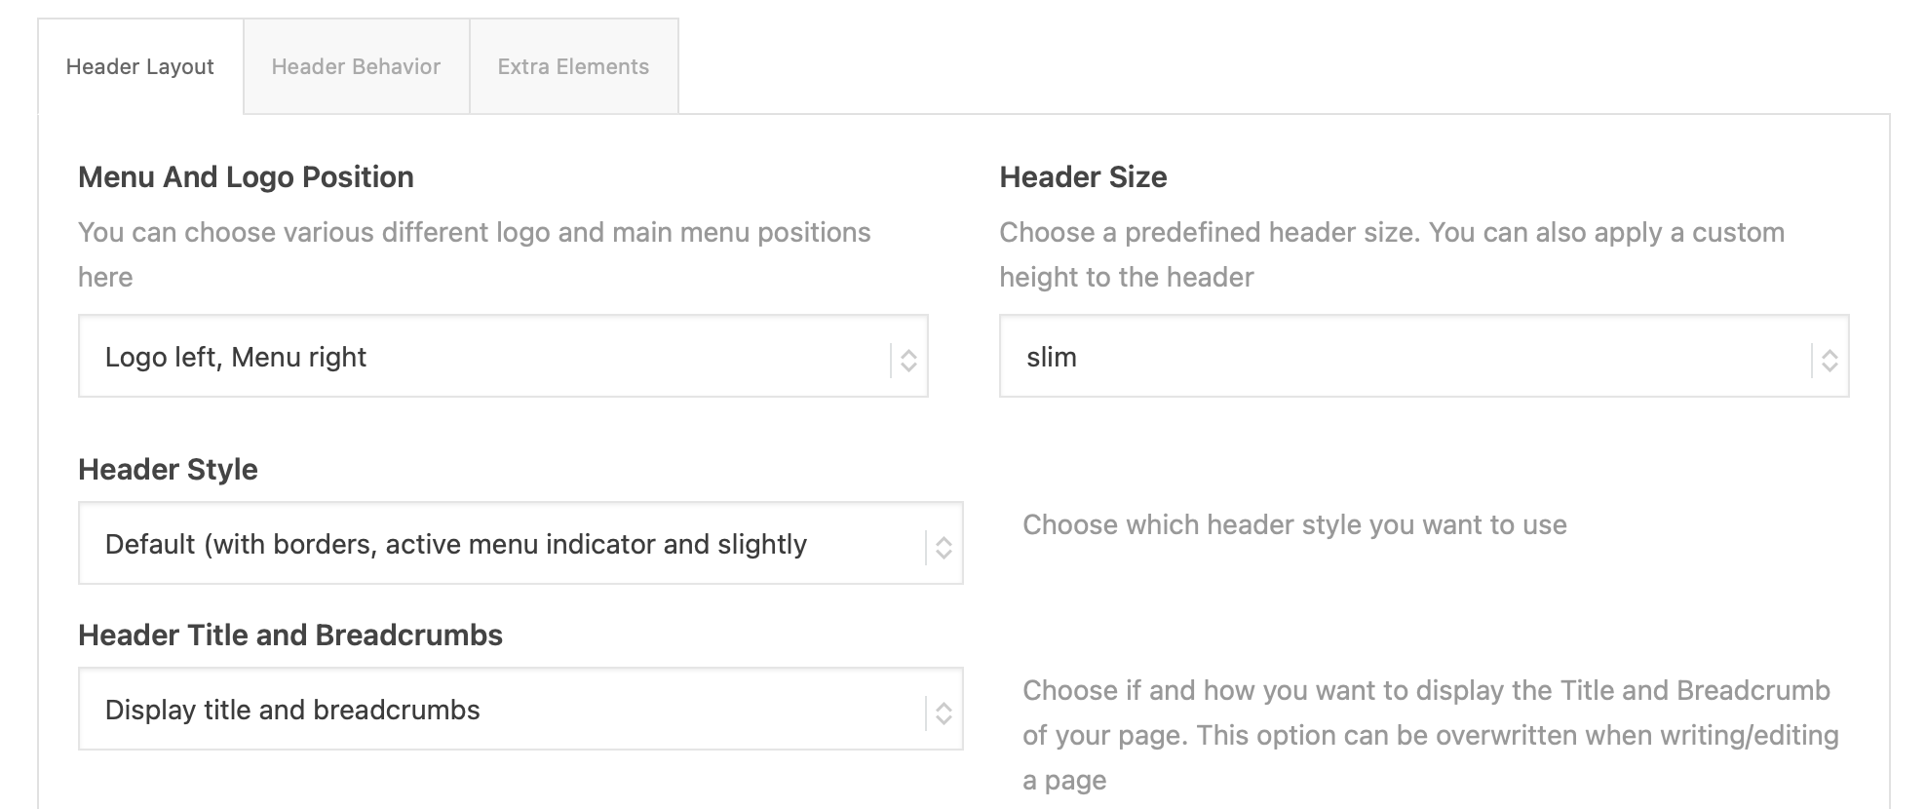This screenshot has height=809, width=1926.
Task: Click the 'height to the header' description line
Action: [x=1126, y=277]
